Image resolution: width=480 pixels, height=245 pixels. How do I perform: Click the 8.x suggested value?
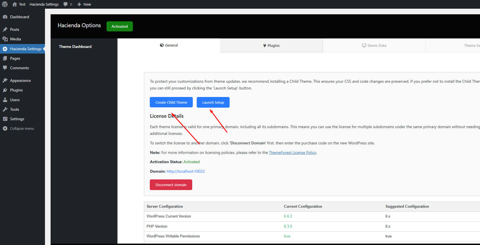coord(388,226)
